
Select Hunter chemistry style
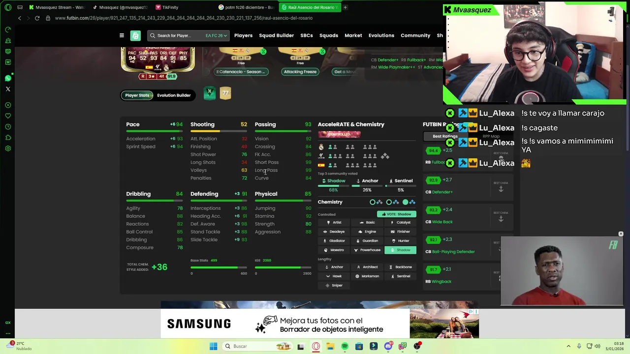pos(400,241)
